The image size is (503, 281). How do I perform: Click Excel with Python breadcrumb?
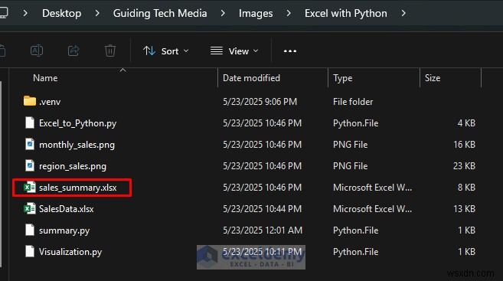coord(346,13)
